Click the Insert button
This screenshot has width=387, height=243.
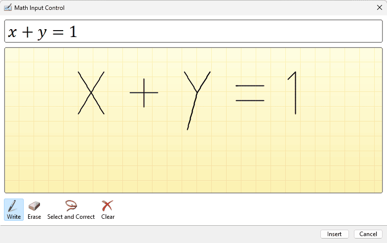point(335,234)
